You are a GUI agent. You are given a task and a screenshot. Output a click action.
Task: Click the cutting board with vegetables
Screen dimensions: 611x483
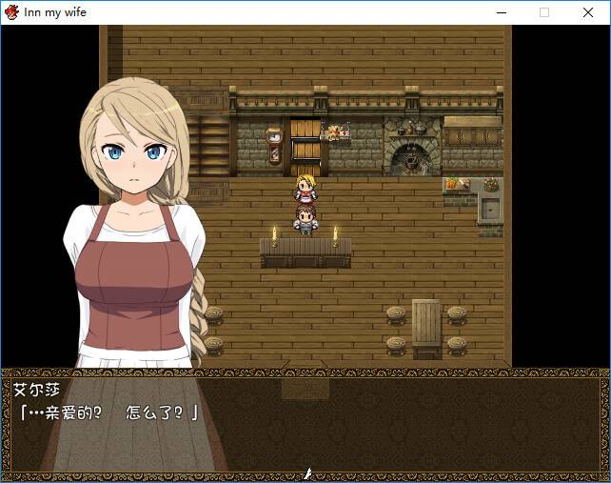click(457, 185)
